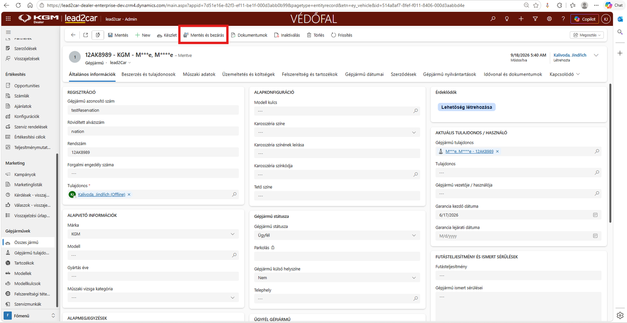Expand the Karosszéria színe dropdown
The height and width of the screenshot is (323, 627).
pos(337,132)
